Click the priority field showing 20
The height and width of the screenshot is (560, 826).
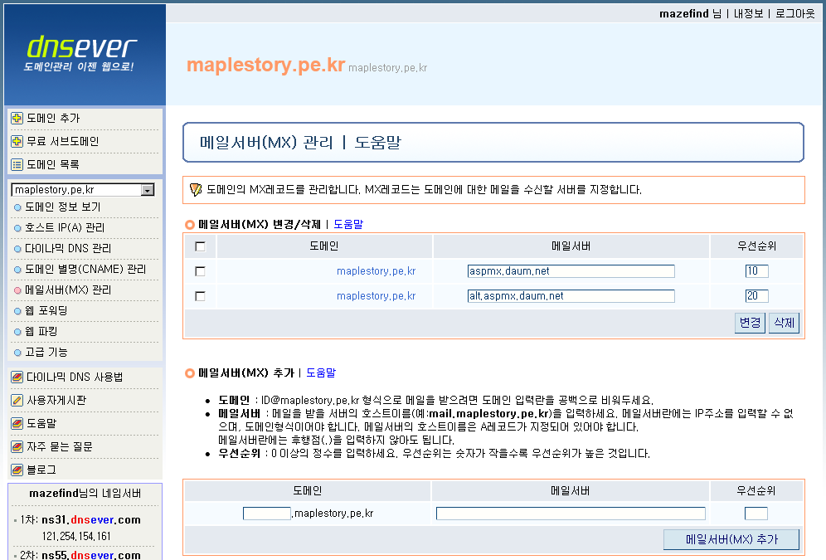click(x=756, y=296)
